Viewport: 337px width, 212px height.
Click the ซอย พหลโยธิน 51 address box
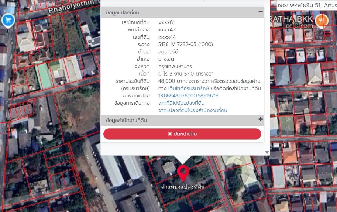tap(307, 5)
